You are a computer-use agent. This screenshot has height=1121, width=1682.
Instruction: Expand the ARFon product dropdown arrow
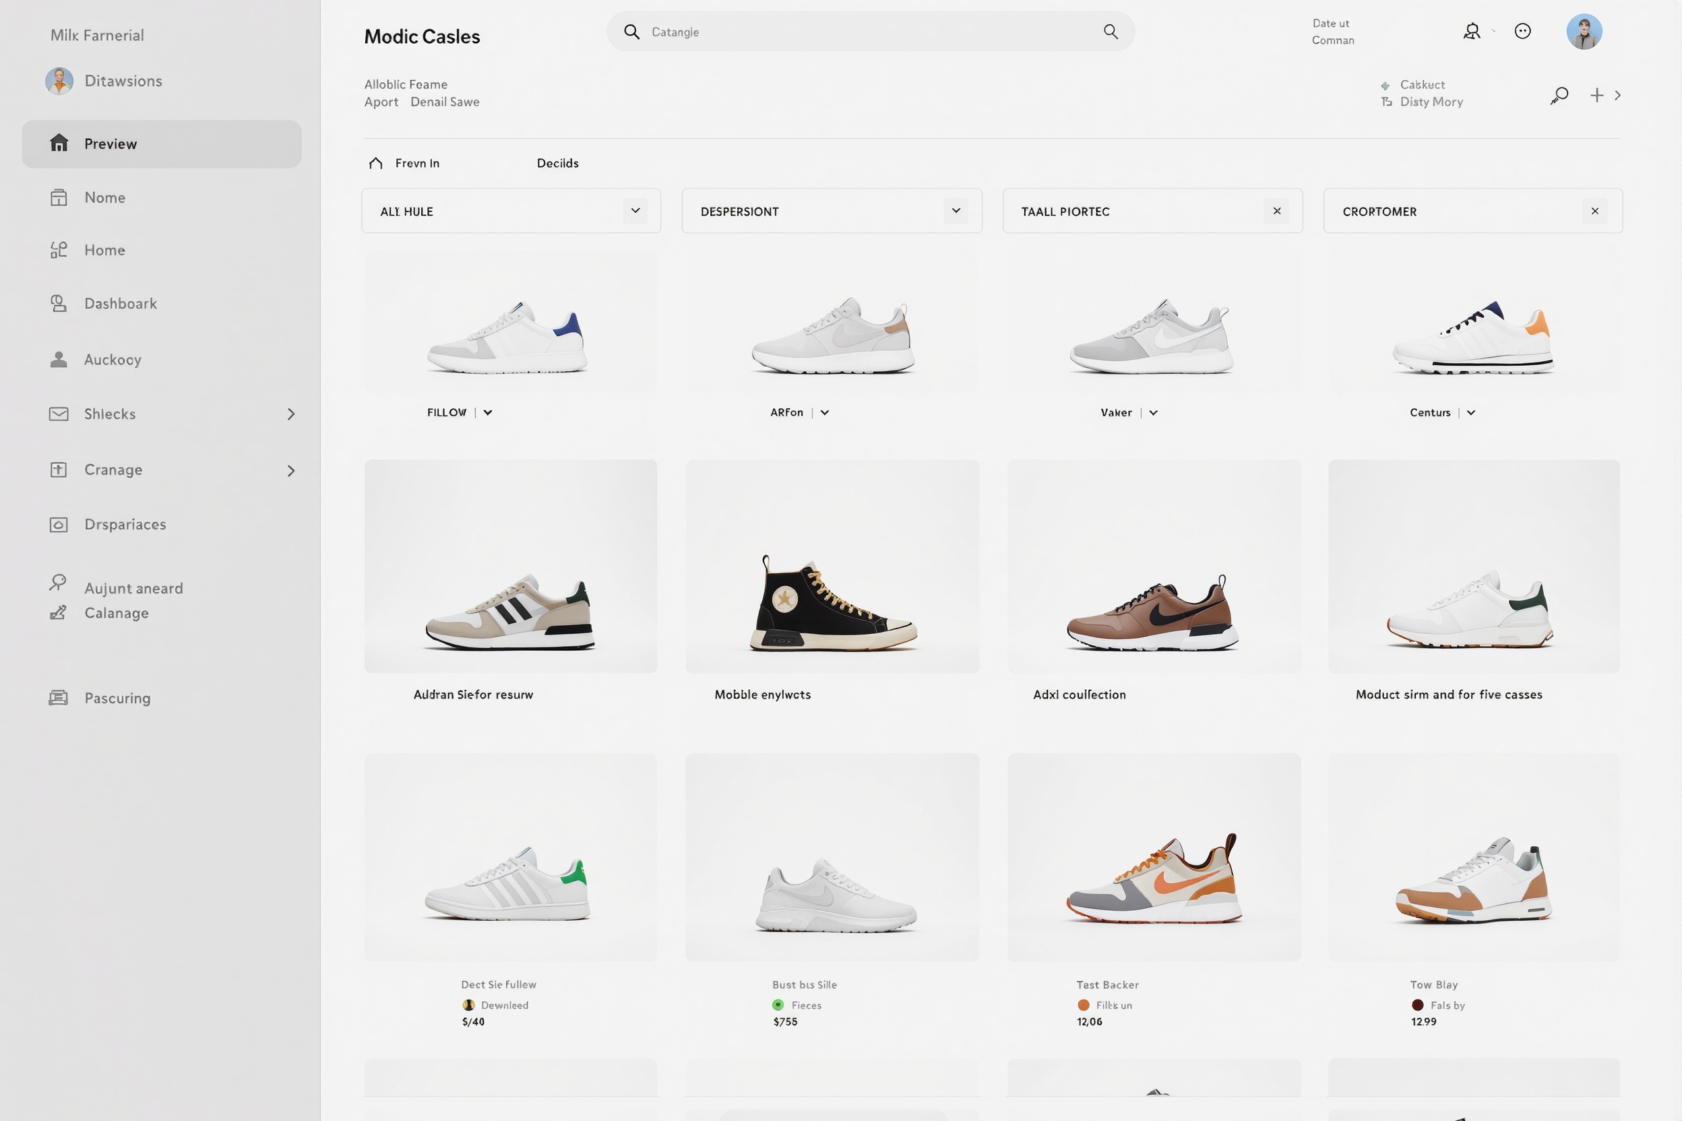pos(825,412)
